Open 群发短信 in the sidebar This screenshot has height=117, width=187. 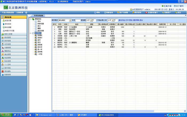point(7,24)
